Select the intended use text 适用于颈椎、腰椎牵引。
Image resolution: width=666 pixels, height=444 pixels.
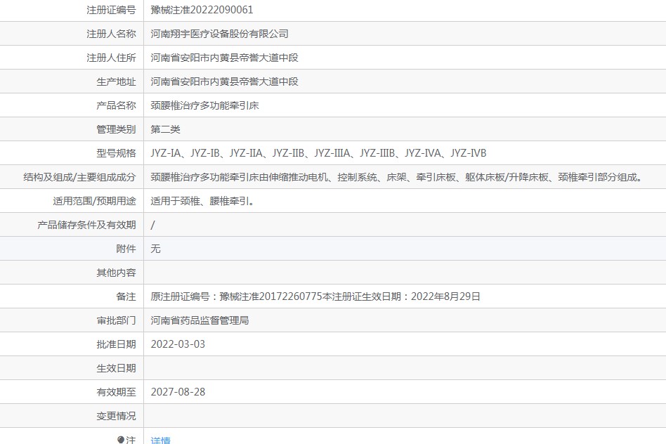click(x=203, y=201)
